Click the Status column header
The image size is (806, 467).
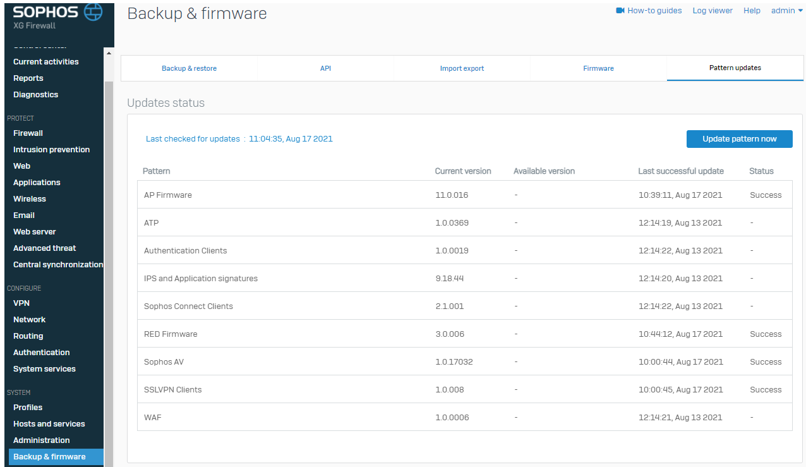coord(761,171)
